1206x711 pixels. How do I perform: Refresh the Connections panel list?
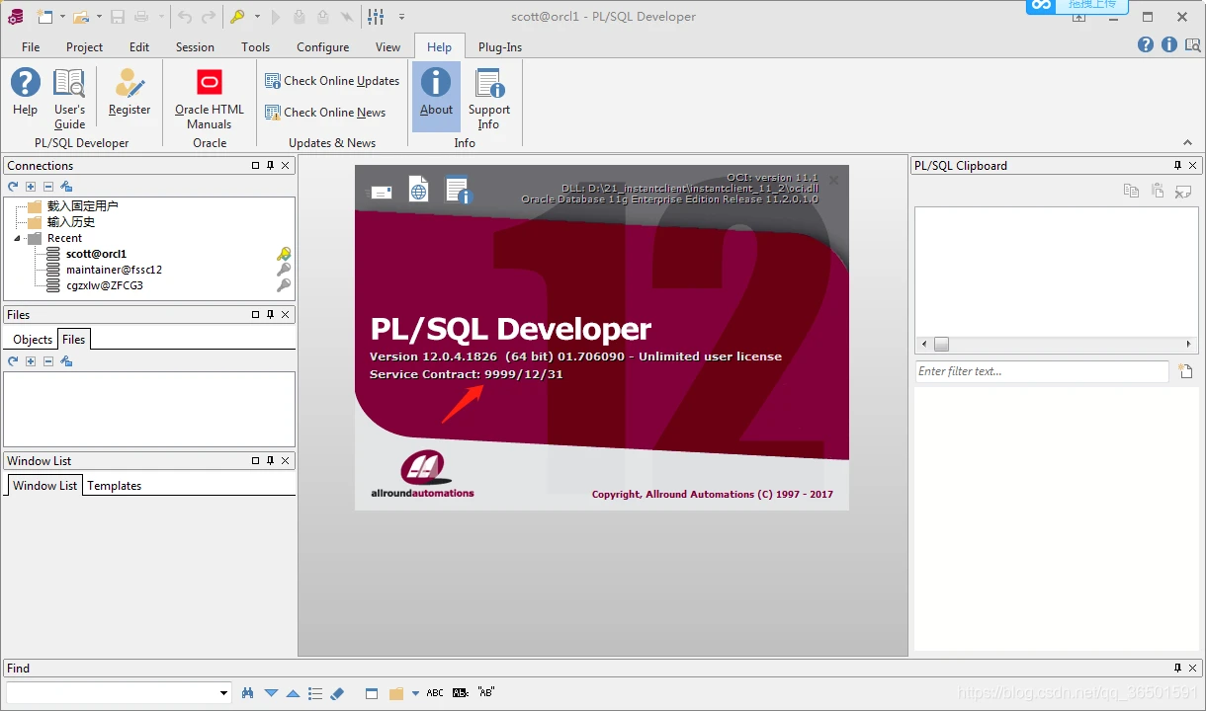point(13,187)
